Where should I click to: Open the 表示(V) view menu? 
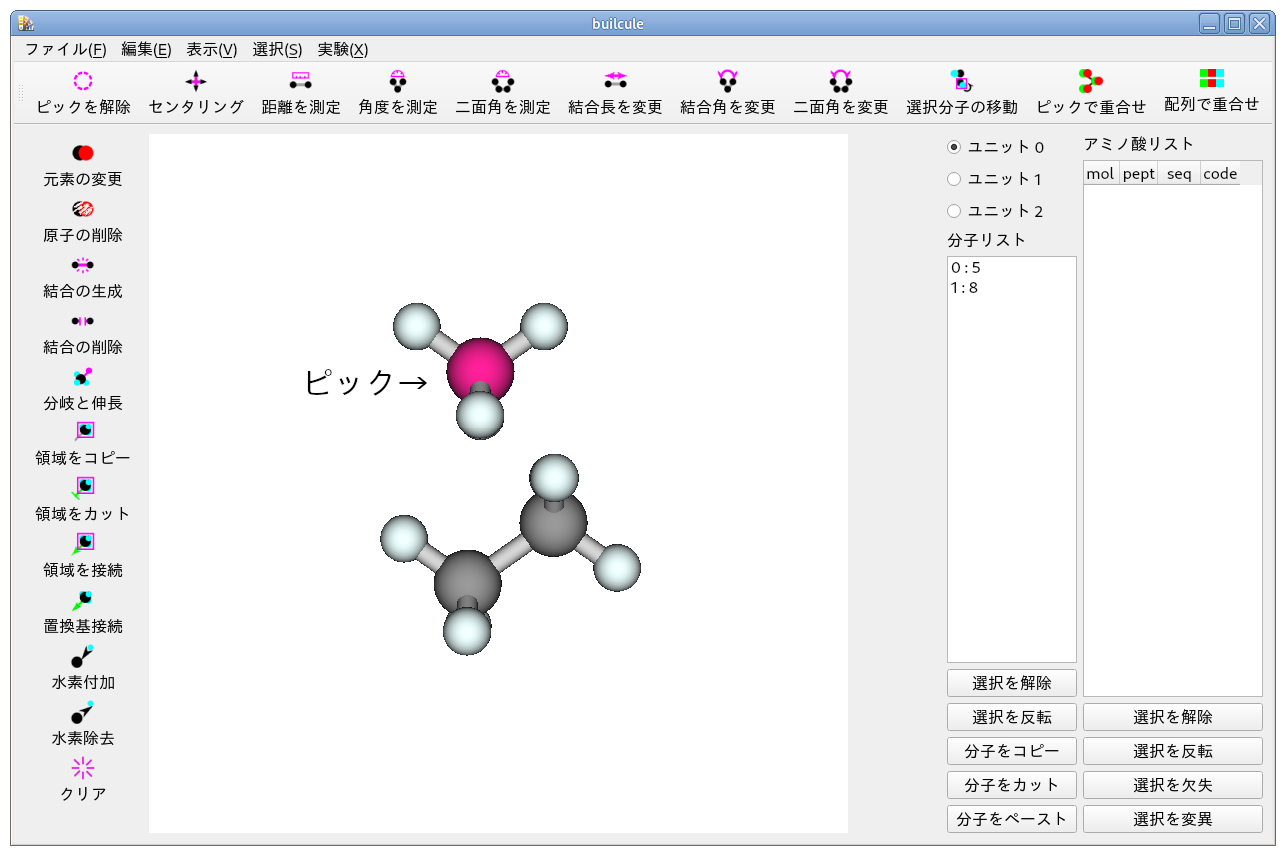coord(211,49)
